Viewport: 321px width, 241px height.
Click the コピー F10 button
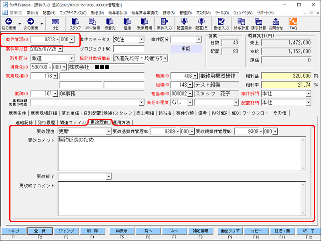tap(256, 231)
